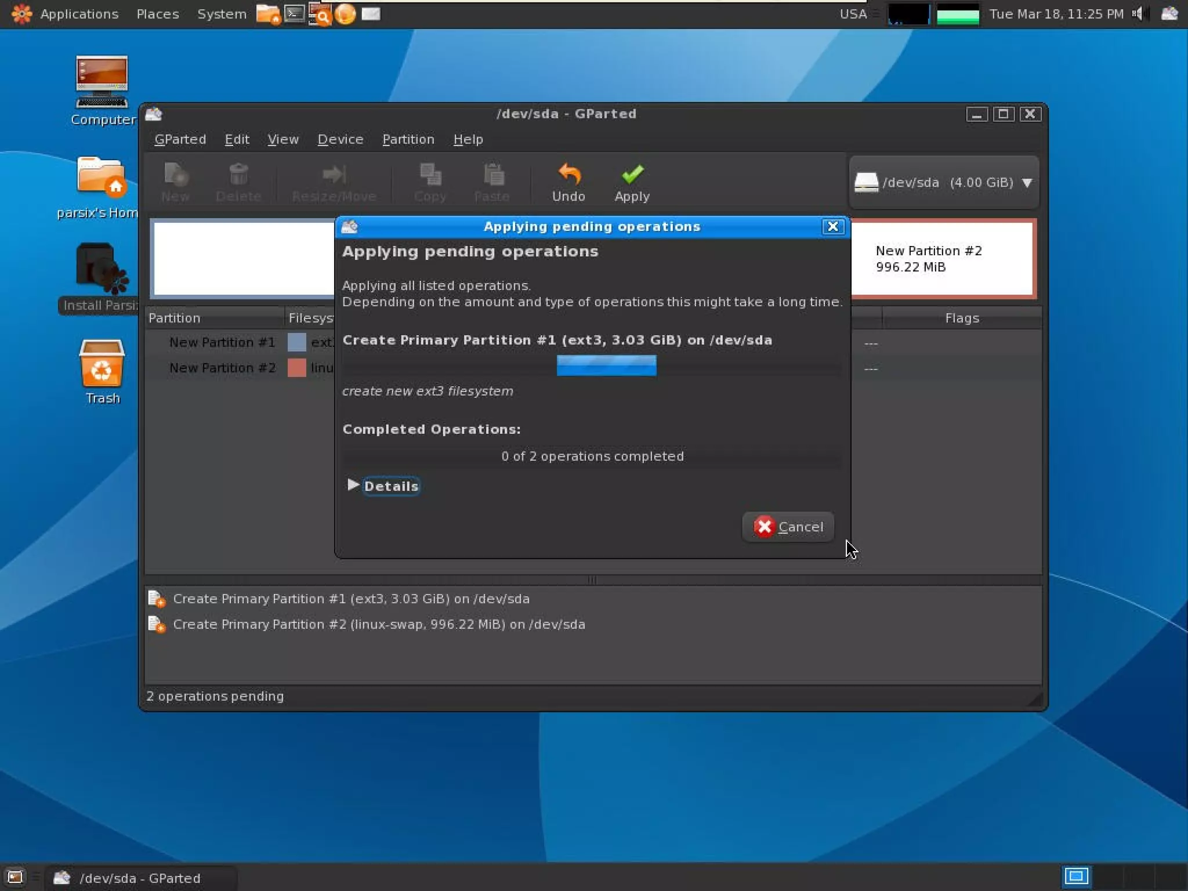Screen dimensions: 1188x891
Task: Open the Trash desktop icon
Action: [x=102, y=365]
